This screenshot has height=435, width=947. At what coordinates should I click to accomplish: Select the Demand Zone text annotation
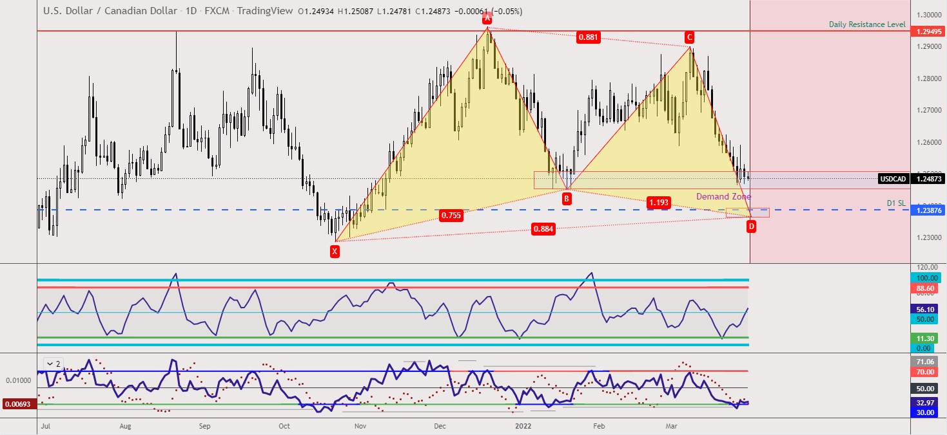coord(723,196)
